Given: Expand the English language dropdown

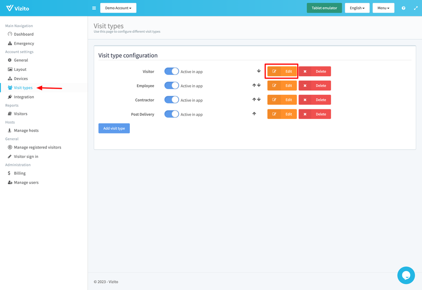Looking at the screenshot, I should pos(357,8).
